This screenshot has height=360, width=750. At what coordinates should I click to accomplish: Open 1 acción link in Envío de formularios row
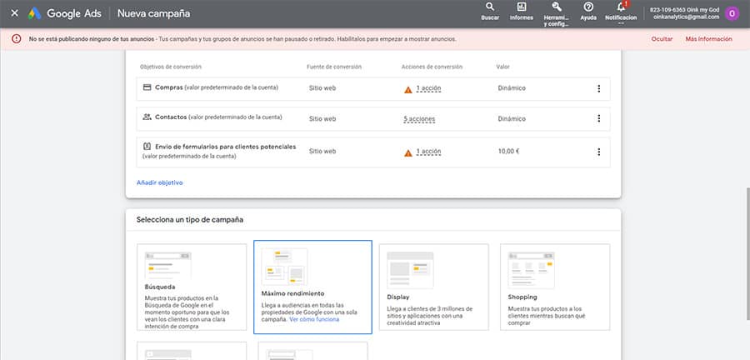click(428, 152)
